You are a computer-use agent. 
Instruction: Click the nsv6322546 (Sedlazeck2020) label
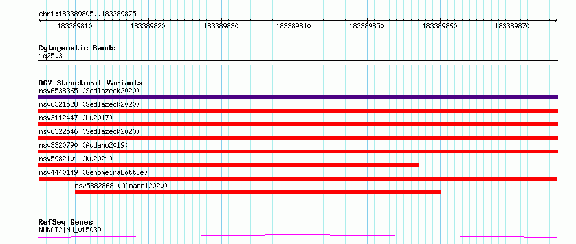[89, 131]
